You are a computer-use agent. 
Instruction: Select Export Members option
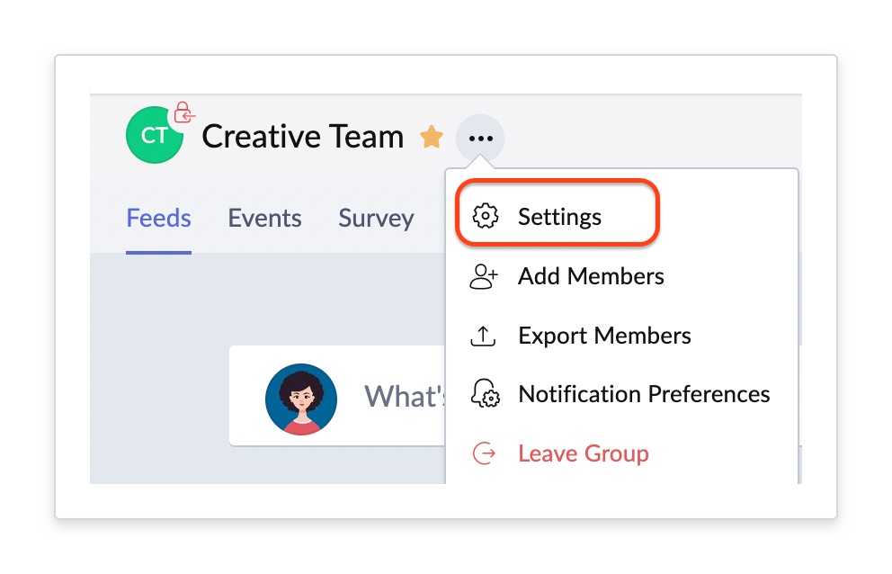[x=604, y=336]
